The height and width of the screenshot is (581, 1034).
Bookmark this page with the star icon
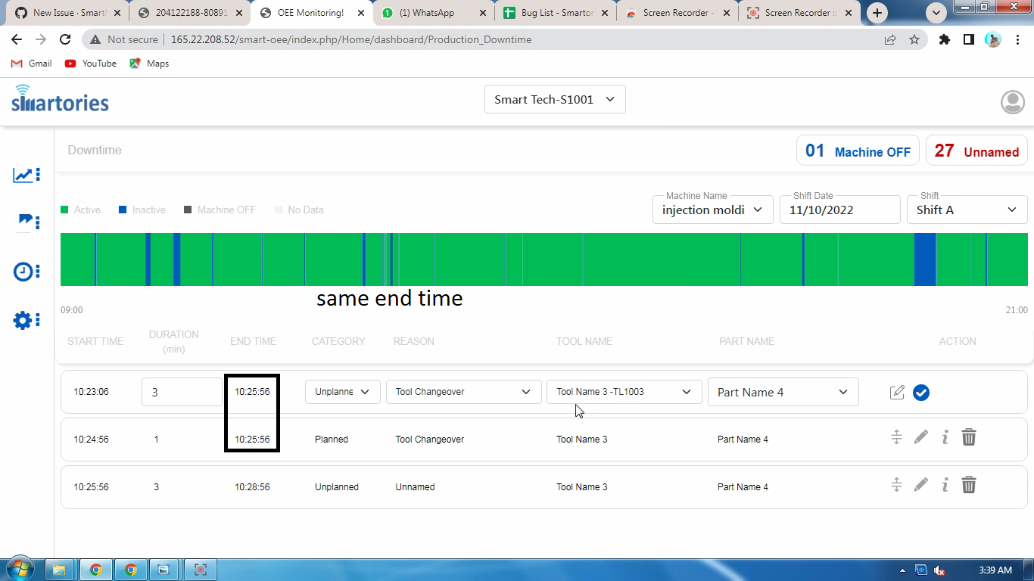pos(914,39)
